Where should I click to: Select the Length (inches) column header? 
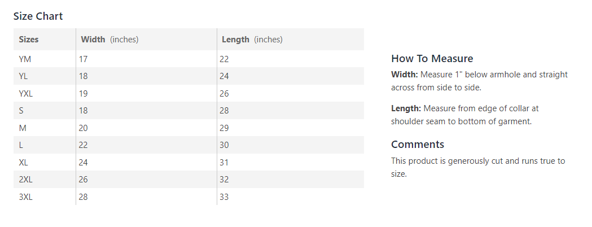[x=252, y=40]
